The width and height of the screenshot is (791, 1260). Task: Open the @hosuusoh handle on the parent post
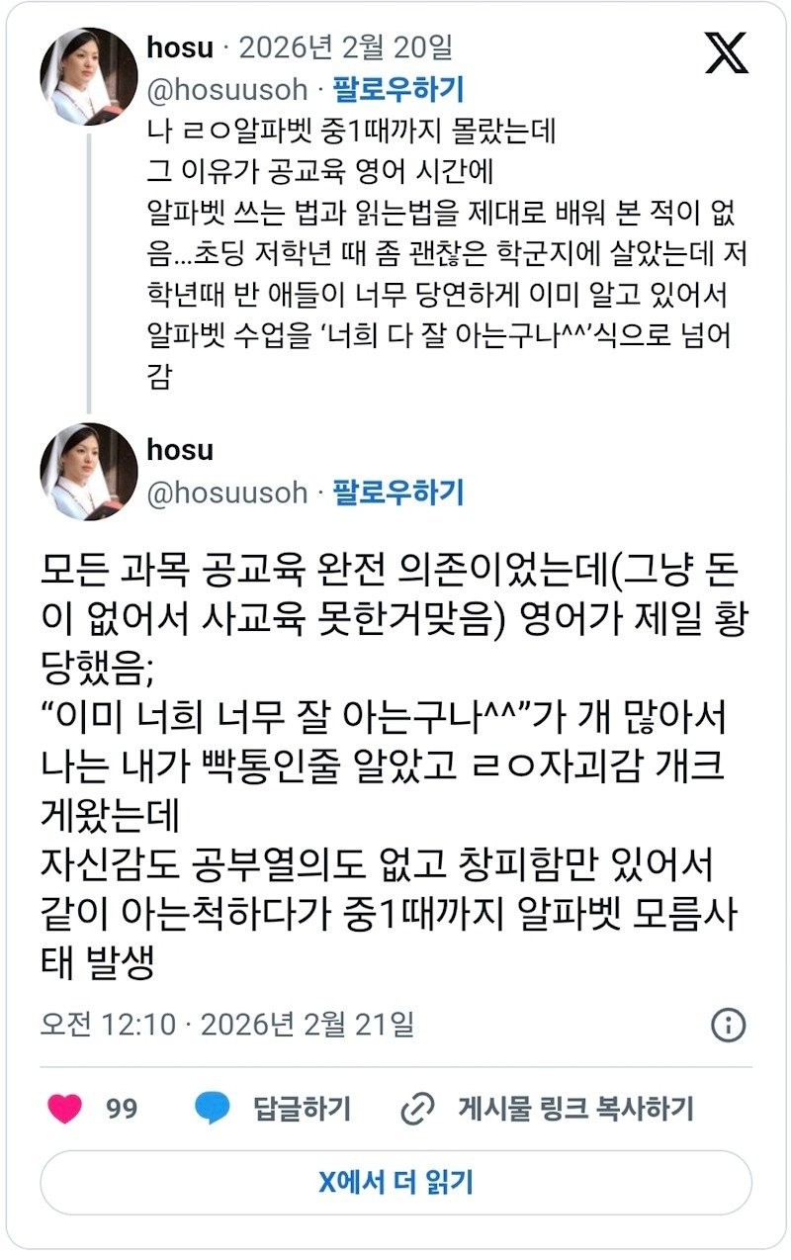[x=226, y=91]
